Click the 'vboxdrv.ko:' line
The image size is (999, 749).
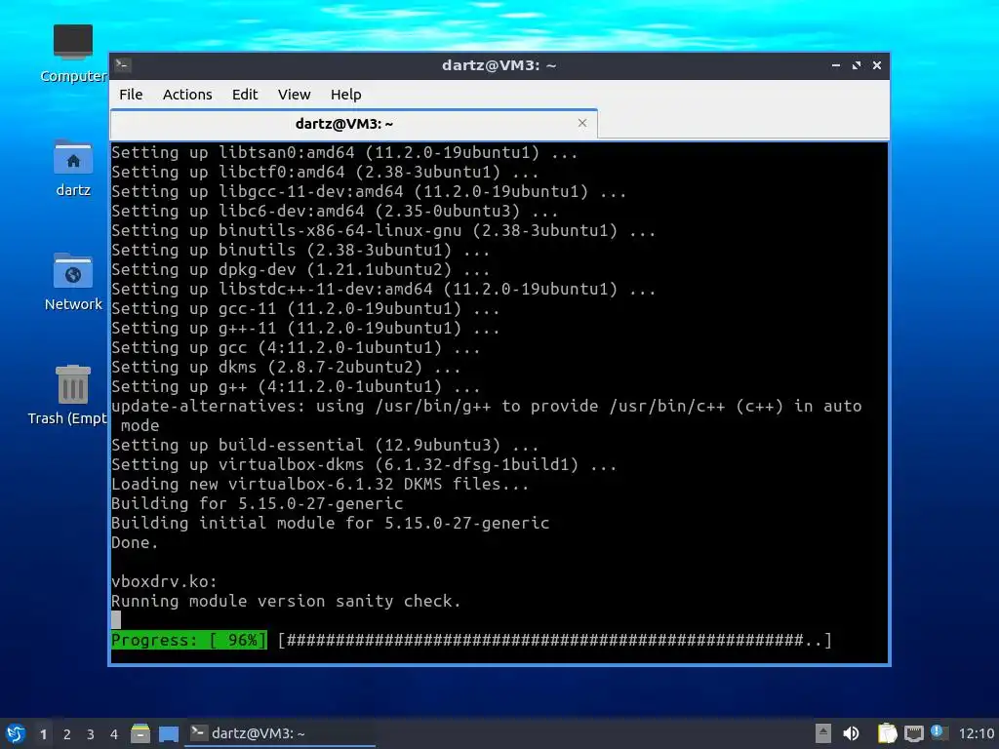(x=164, y=581)
